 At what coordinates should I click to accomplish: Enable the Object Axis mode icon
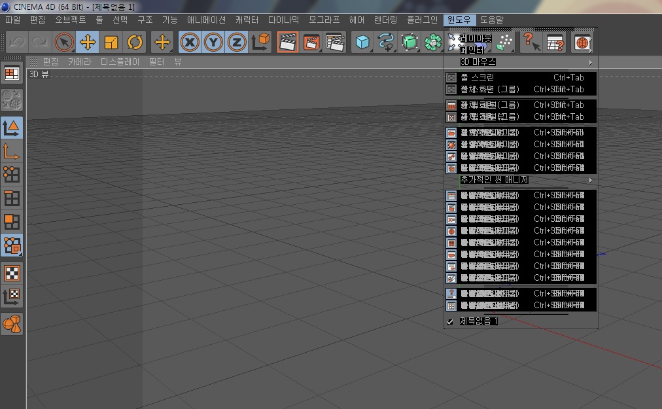pyautogui.click(x=12, y=151)
